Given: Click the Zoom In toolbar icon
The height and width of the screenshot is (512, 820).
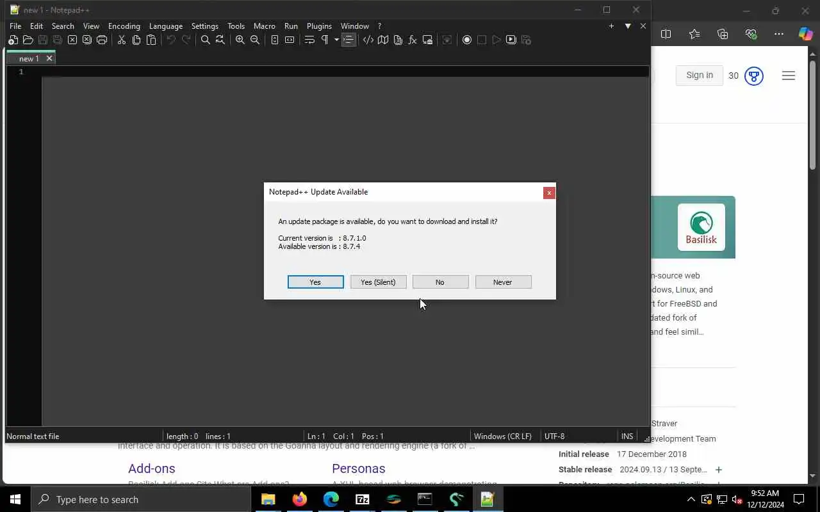Looking at the screenshot, I should click(240, 40).
